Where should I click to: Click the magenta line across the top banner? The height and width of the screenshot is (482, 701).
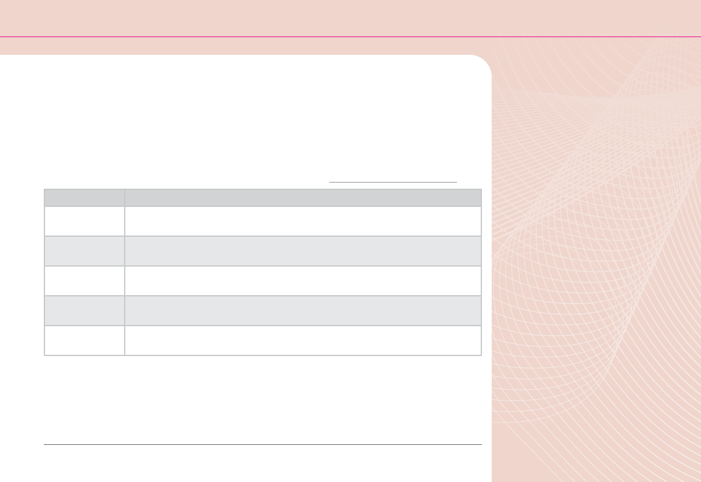coord(350,37)
